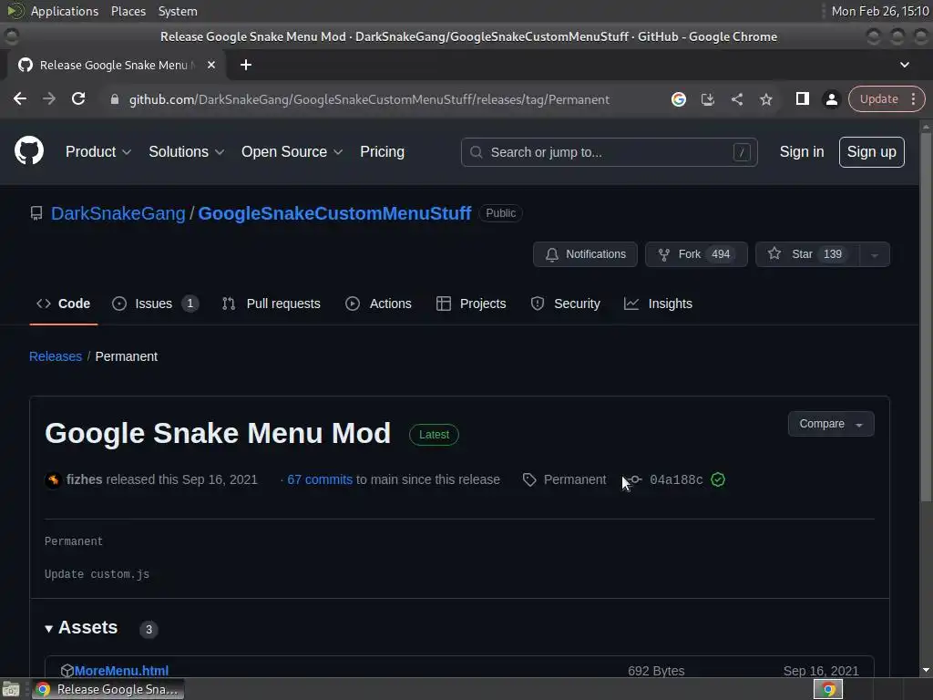Screen dimensions: 933x700
Task: Open the Star lists dropdown arrow
Action: (x=874, y=255)
